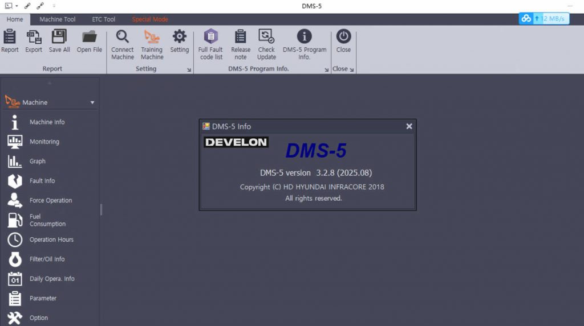The height and width of the screenshot is (326, 584).
Task: Switch to the Machine Tool tab
Action: pyautogui.click(x=58, y=19)
